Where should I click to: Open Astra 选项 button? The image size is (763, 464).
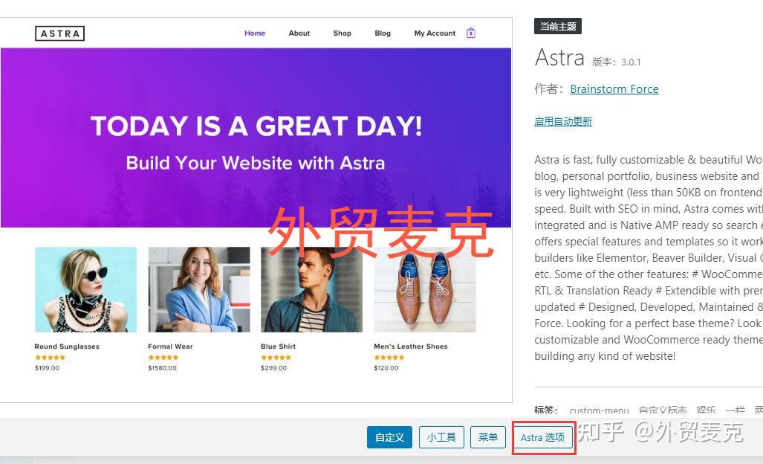pos(542,437)
